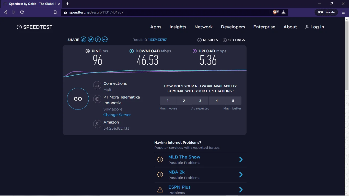Open the ESPN Plus link
349x196 pixels.
[179, 187]
